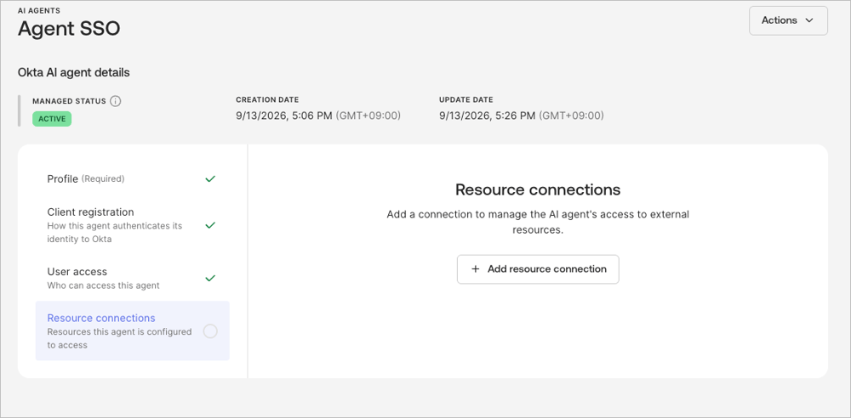Go to the User access step
This screenshot has height=418, width=851.
click(x=133, y=278)
